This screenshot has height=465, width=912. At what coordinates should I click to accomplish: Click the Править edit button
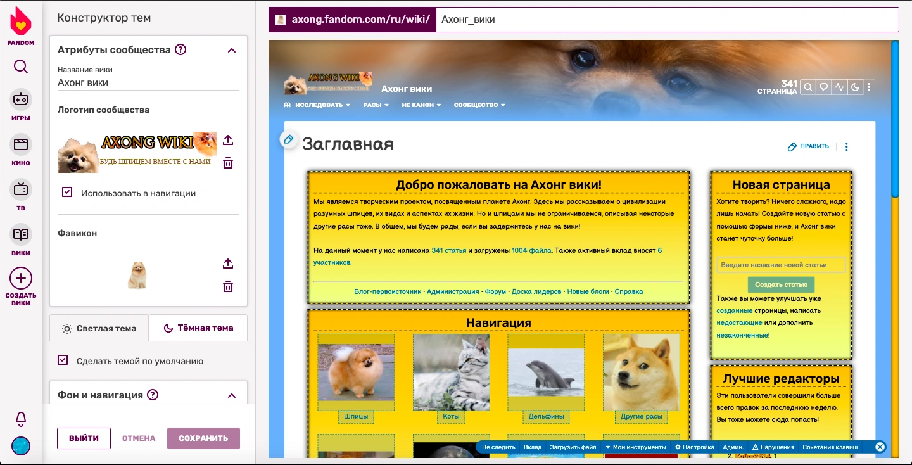[x=808, y=146]
